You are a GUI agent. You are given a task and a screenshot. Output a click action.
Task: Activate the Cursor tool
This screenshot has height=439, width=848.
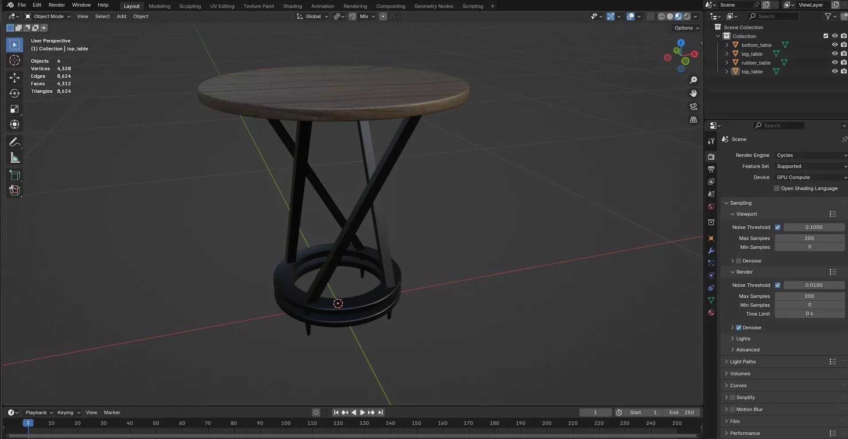15,61
